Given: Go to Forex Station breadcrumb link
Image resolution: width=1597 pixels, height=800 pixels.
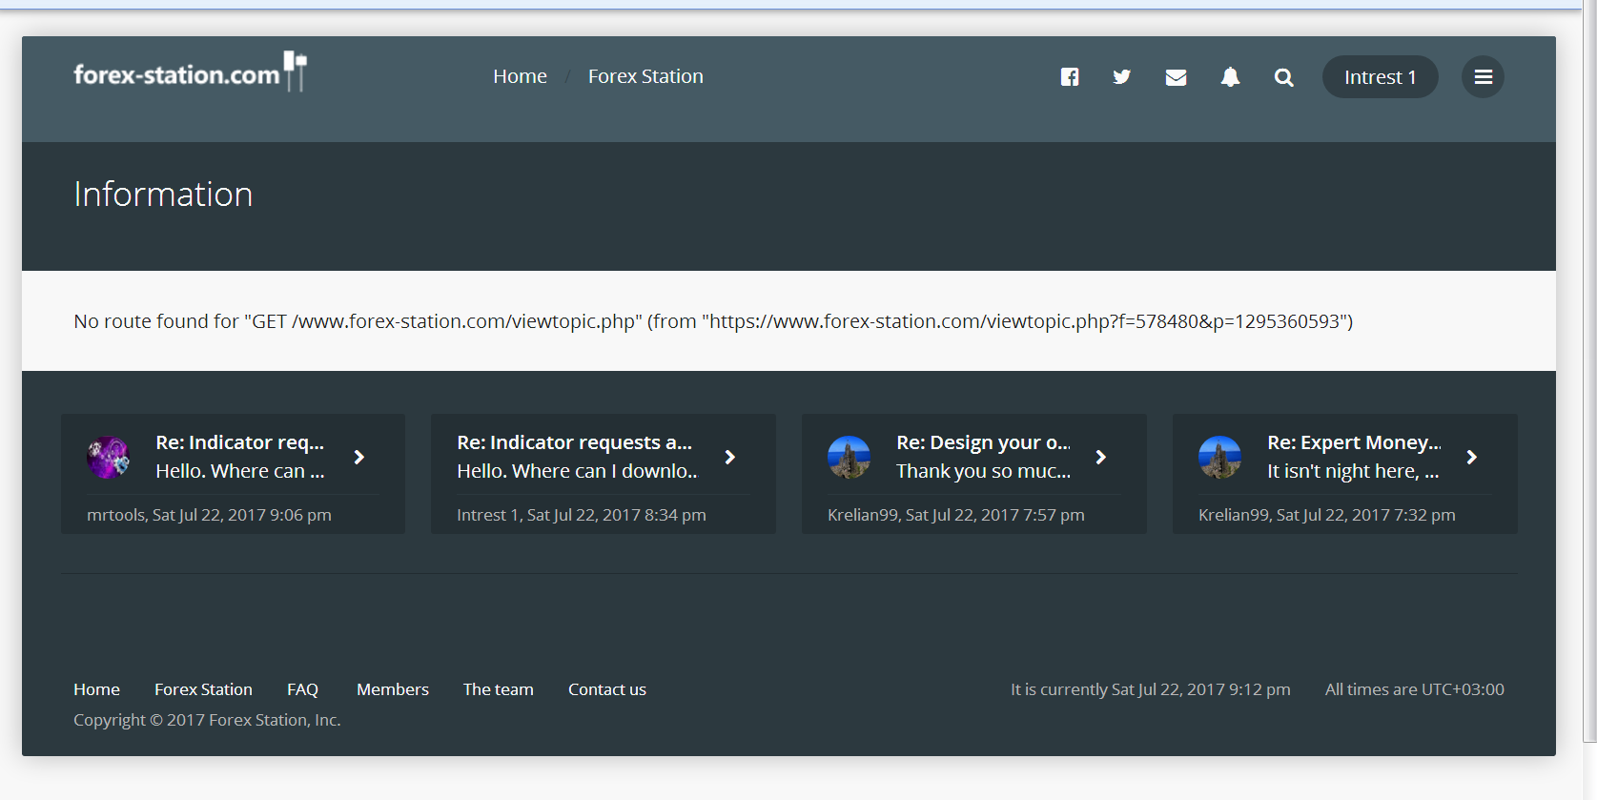Looking at the screenshot, I should click(645, 76).
